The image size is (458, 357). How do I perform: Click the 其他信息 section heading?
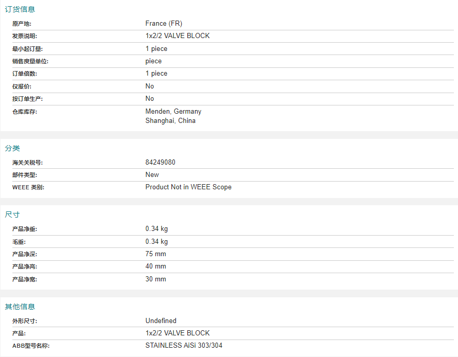(x=20, y=307)
